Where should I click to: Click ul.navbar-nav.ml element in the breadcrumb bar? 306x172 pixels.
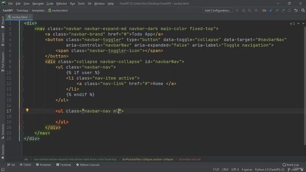point(190,159)
